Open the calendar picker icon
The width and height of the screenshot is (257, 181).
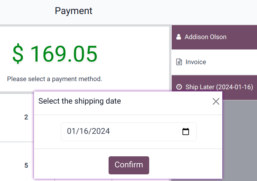(x=186, y=132)
